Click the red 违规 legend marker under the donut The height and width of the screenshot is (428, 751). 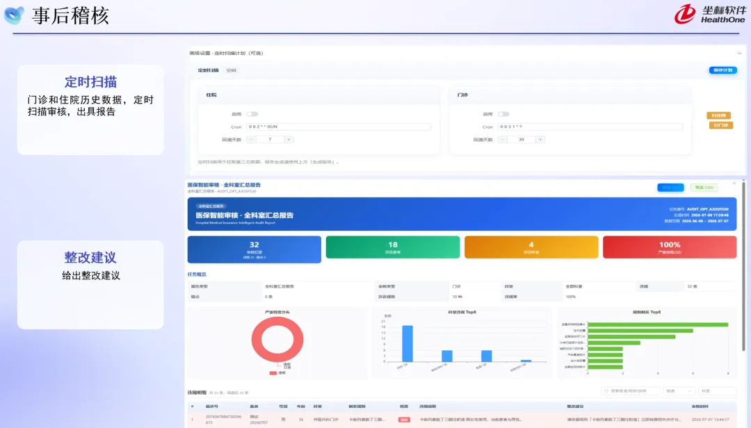coord(273,373)
